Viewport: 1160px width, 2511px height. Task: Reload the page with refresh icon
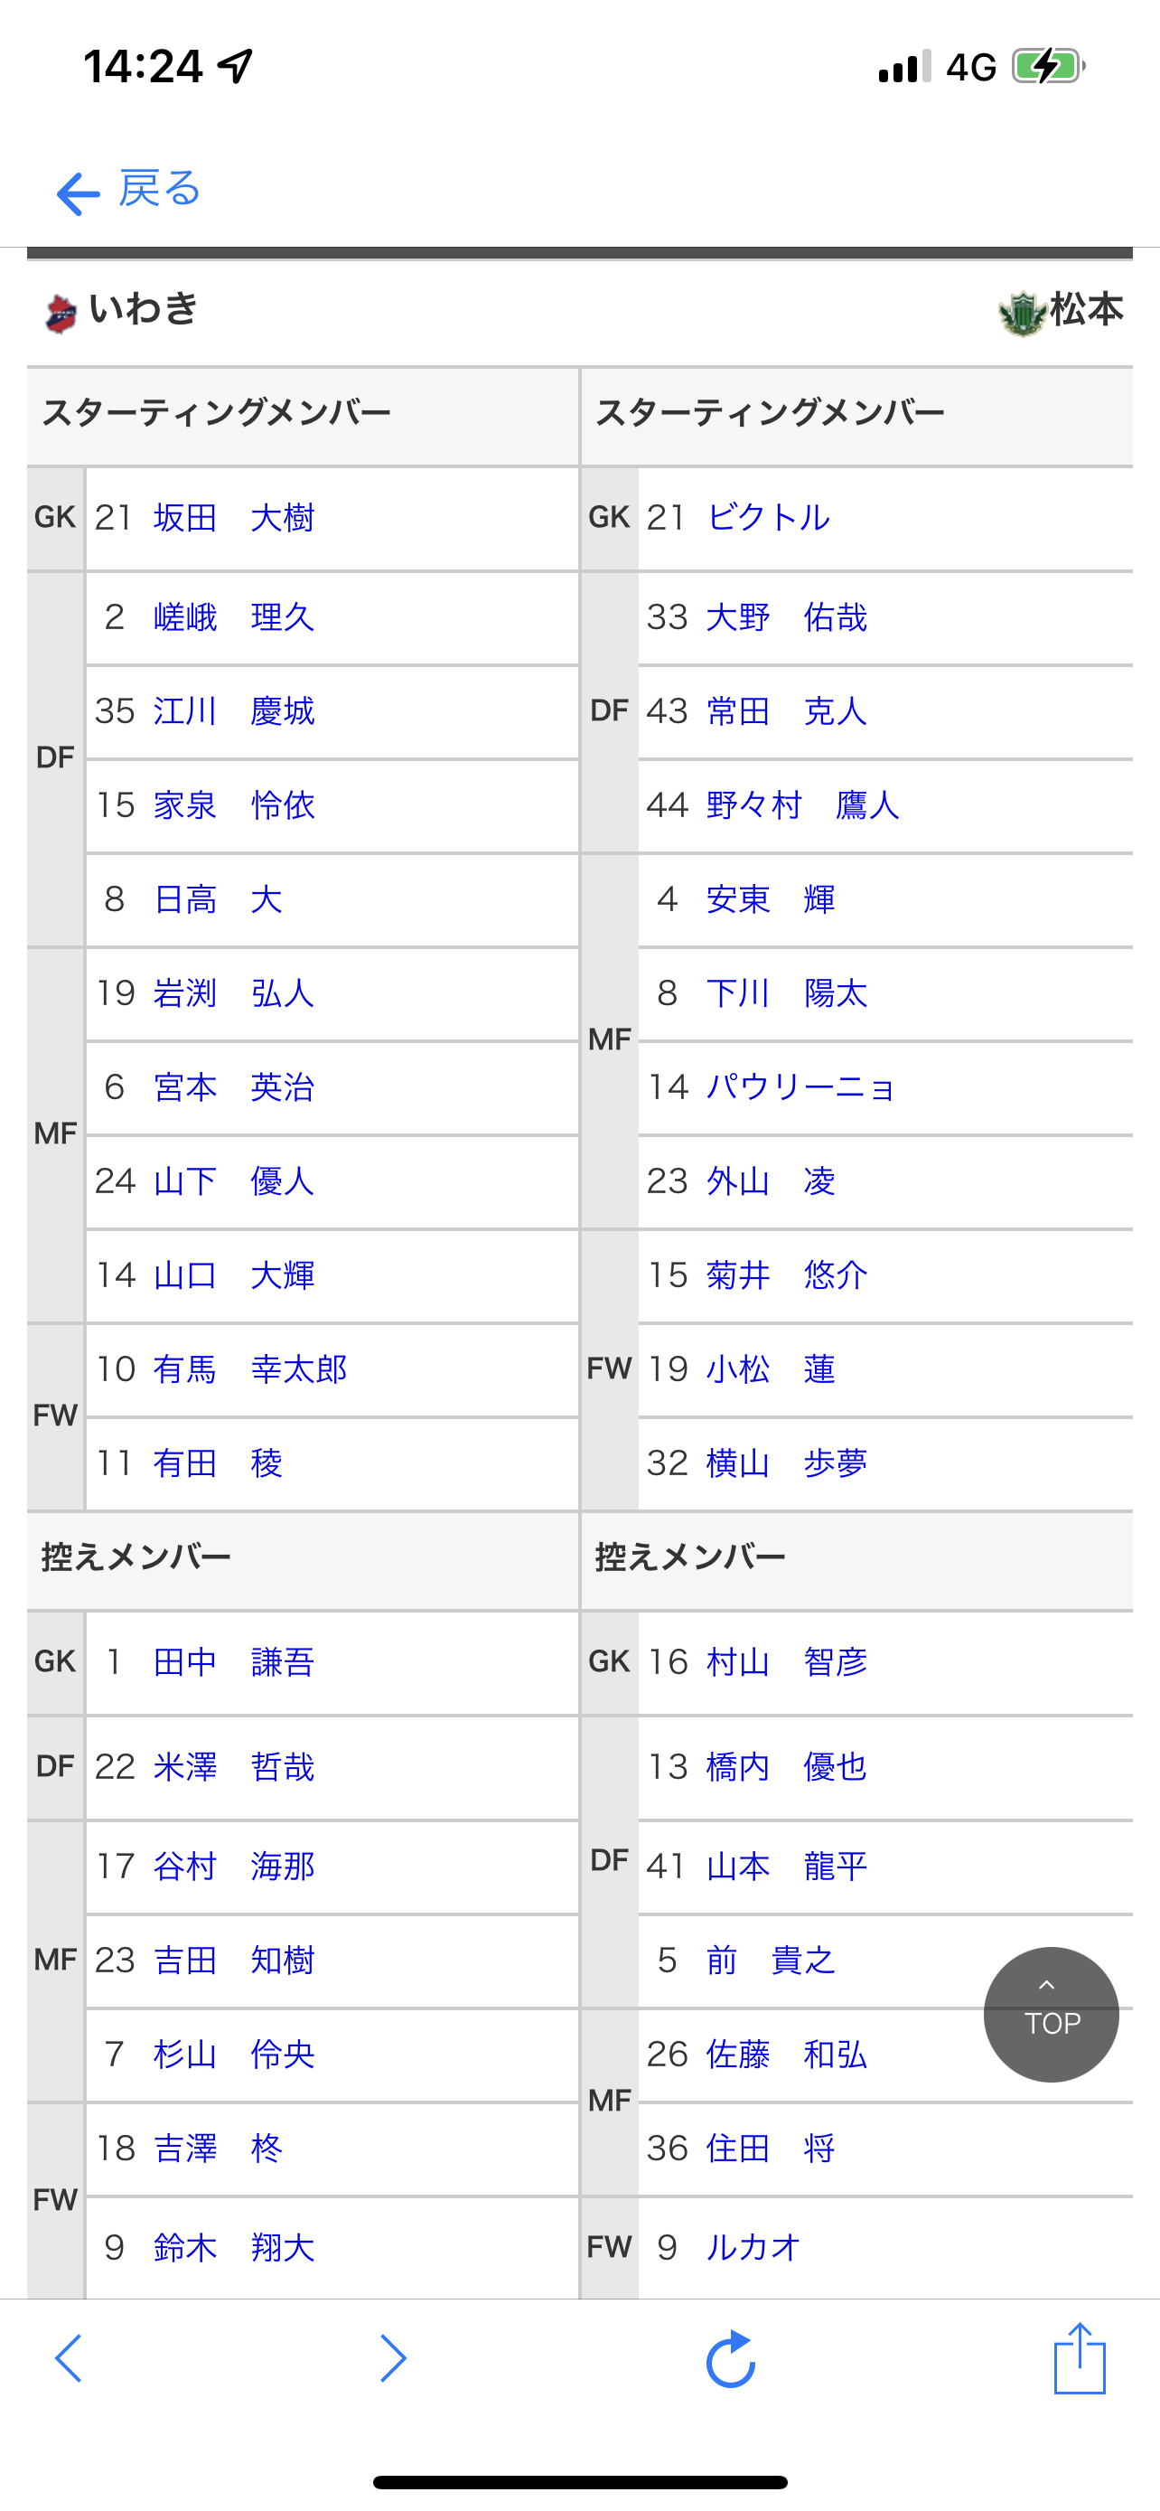pos(731,2358)
